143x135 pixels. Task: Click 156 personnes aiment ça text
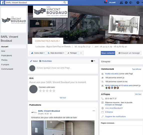point(115,77)
